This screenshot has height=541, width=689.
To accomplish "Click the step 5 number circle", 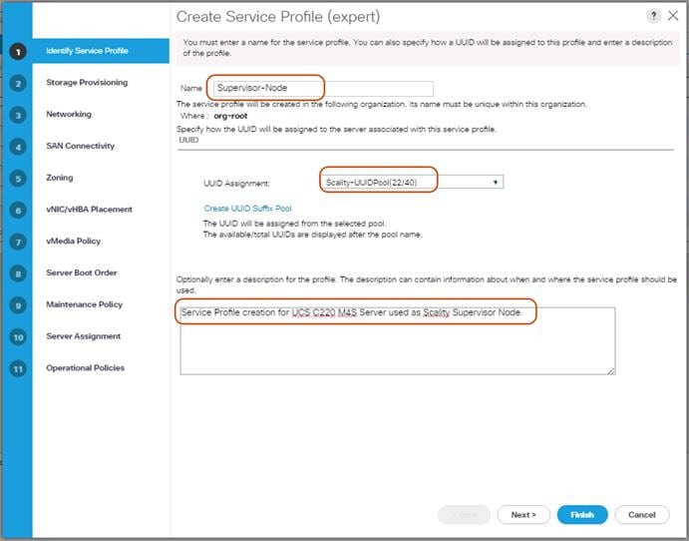I will 17,179.
